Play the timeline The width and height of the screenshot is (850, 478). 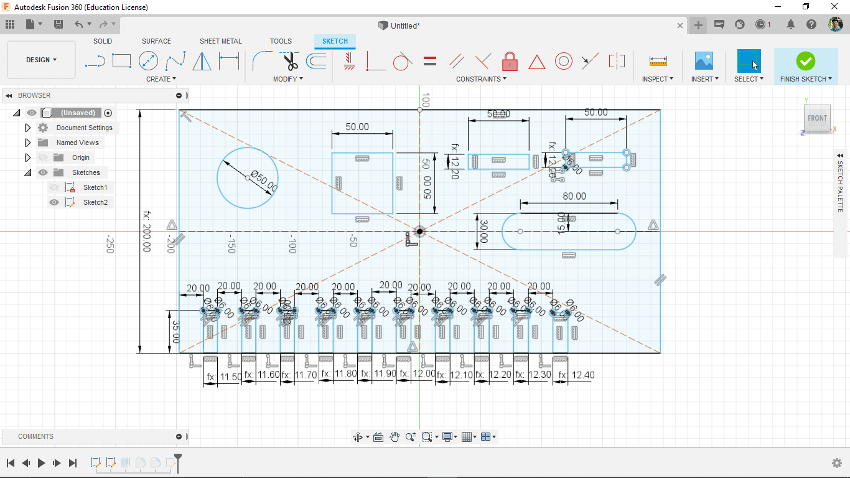[42, 463]
